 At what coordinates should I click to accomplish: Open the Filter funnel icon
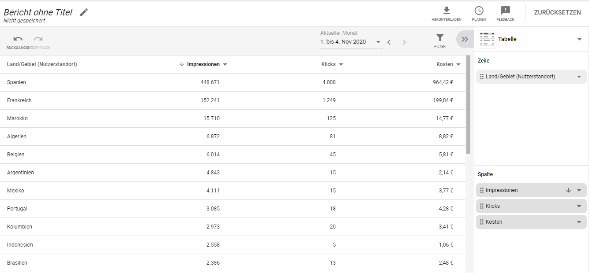tap(439, 38)
